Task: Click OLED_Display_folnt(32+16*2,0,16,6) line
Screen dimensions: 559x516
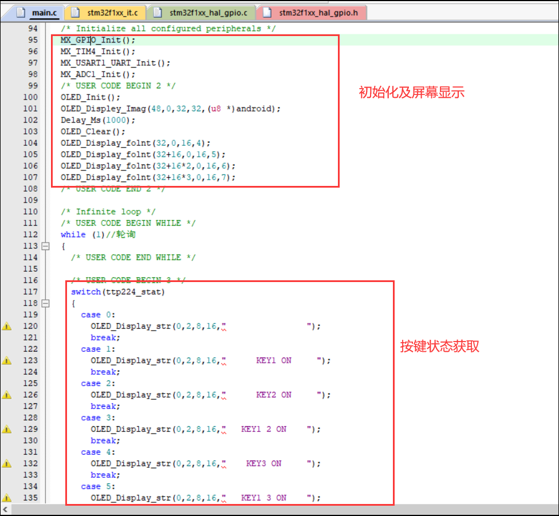Action: pyautogui.click(x=148, y=166)
